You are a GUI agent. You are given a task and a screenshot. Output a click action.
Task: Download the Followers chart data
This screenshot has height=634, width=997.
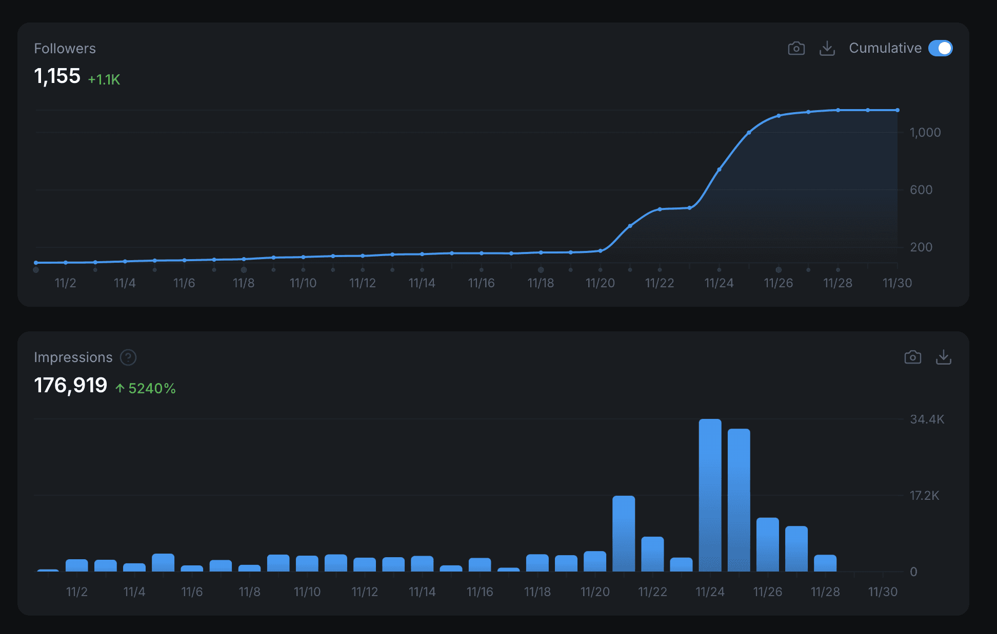point(827,48)
